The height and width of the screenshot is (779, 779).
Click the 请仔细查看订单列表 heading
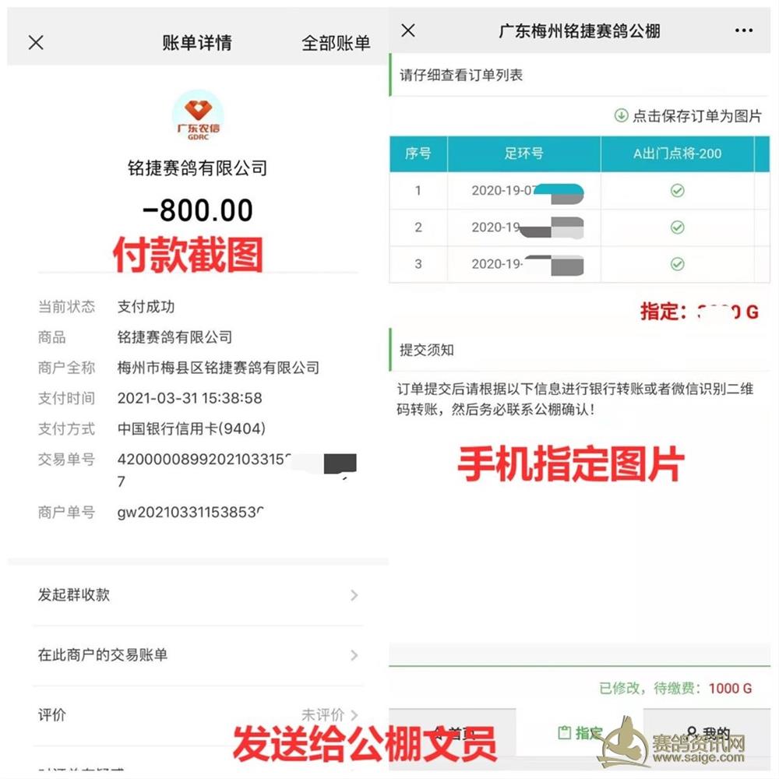461,75
